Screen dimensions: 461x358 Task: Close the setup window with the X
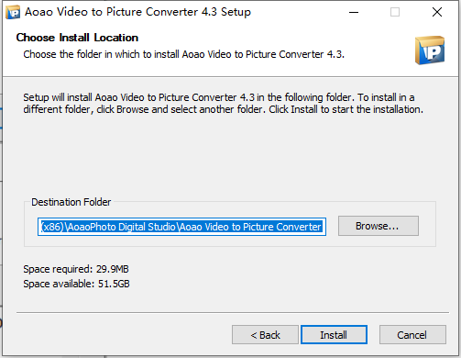[x=437, y=12]
